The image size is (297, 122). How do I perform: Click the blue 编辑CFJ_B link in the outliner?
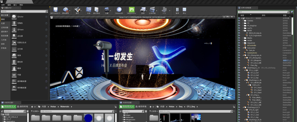287,60
